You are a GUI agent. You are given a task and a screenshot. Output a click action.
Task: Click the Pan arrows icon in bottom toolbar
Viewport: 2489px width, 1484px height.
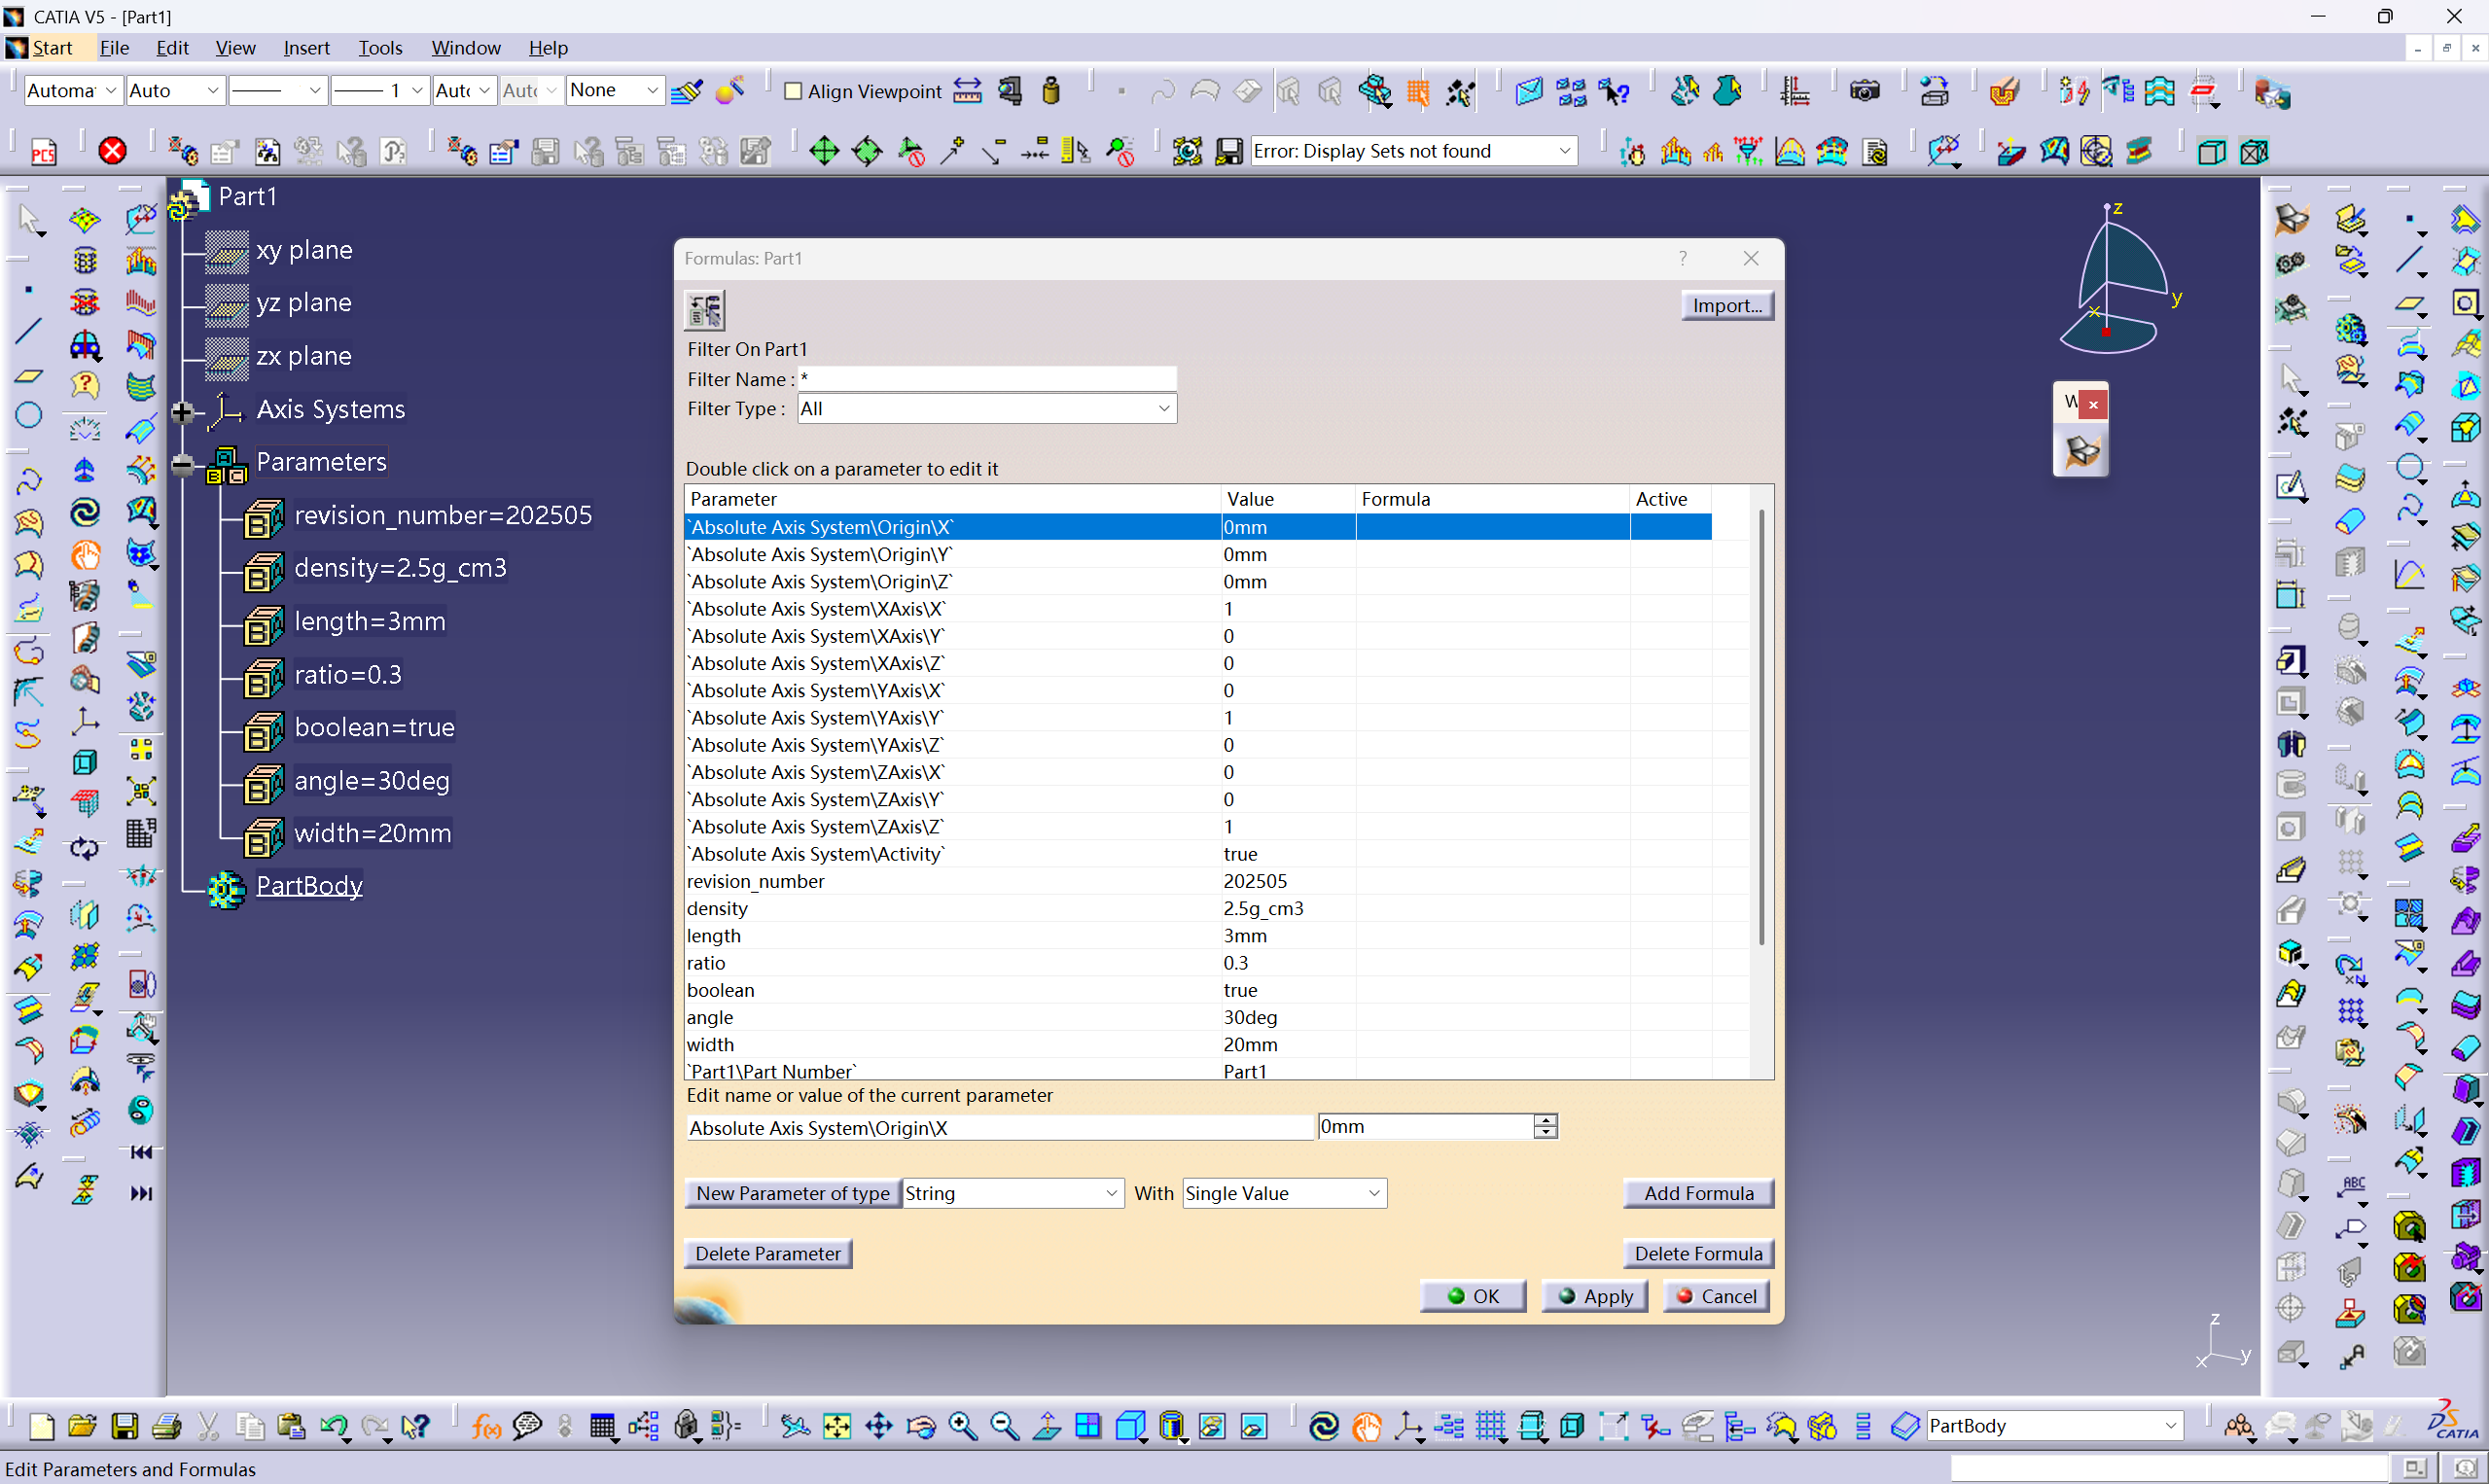click(878, 1426)
